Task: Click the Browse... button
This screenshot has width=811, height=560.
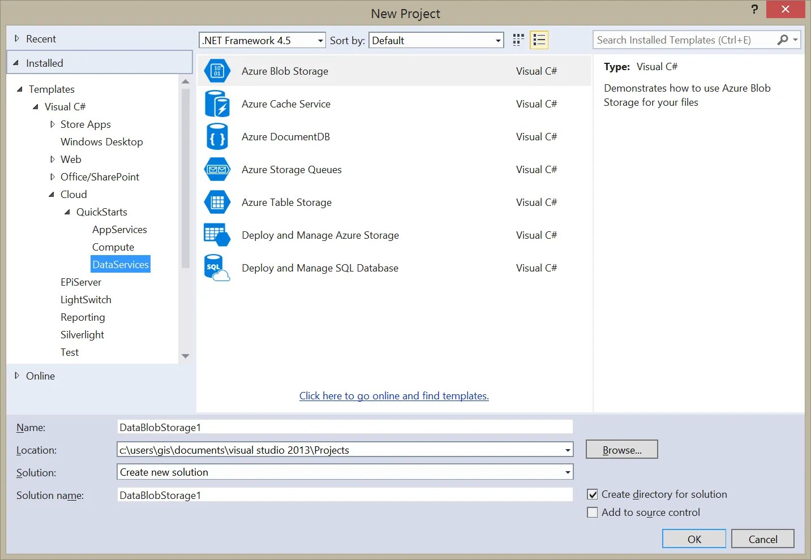Action: 622,450
